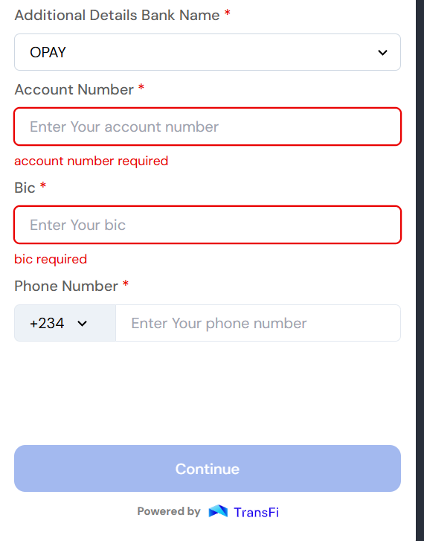
Task: Click the Phone Number label
Action: coord(66,286)
